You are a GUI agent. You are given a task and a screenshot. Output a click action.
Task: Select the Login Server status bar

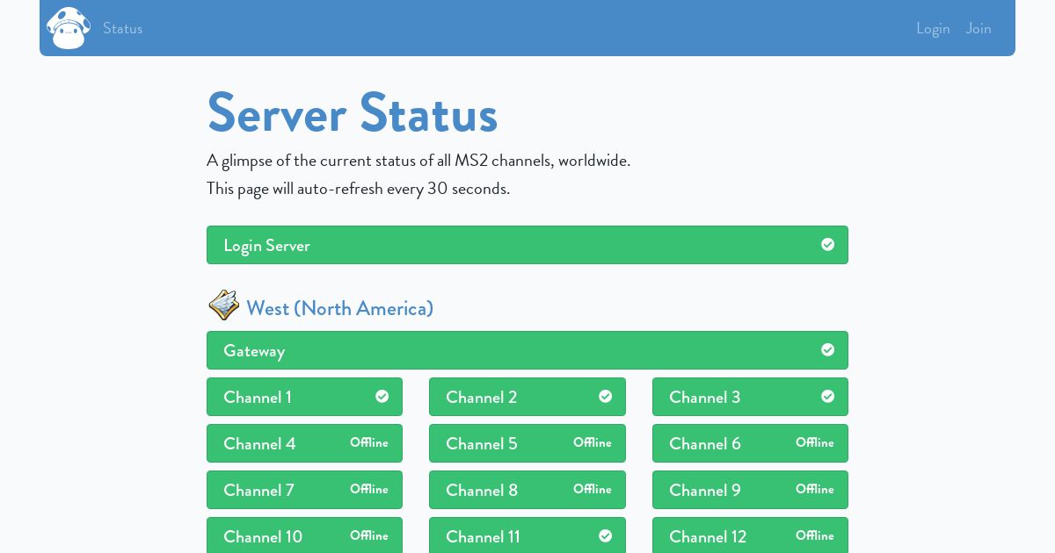[x=527, y=245]
